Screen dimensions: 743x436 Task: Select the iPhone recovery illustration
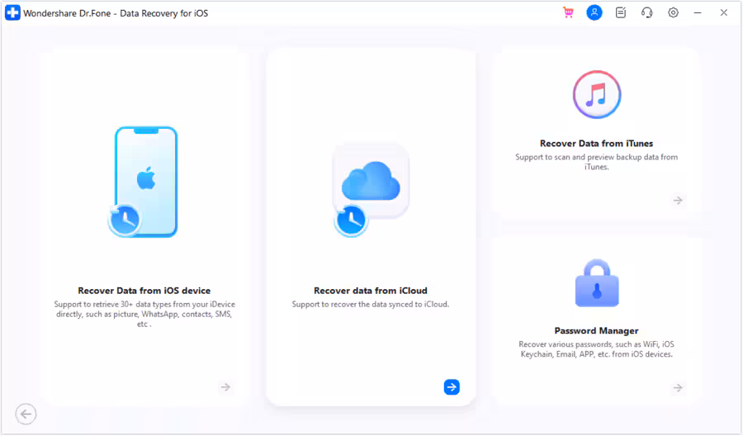[x=143, y=182]
